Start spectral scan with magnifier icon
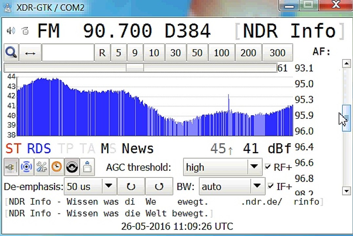 (x=11, y=52)
